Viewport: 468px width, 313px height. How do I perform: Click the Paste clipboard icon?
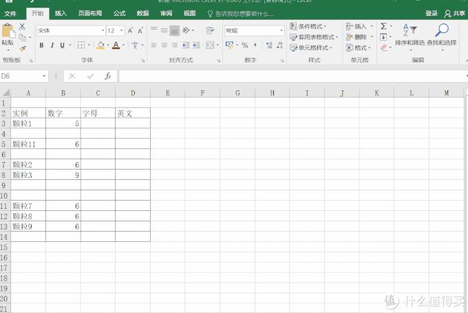coord(8,31)
